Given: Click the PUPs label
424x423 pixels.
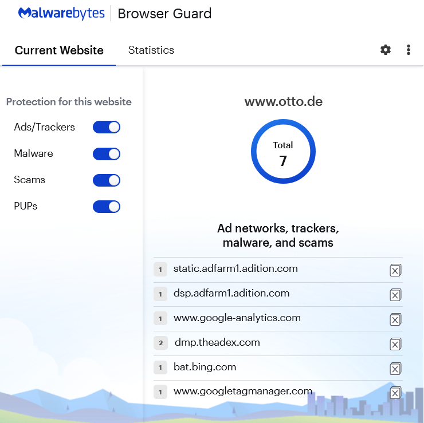Looking at the screenshot, I should pyautogui.click(x=25, y=206).
